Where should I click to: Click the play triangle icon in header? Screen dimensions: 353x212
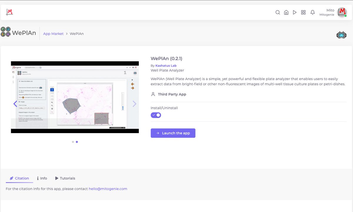pos(295,12)
